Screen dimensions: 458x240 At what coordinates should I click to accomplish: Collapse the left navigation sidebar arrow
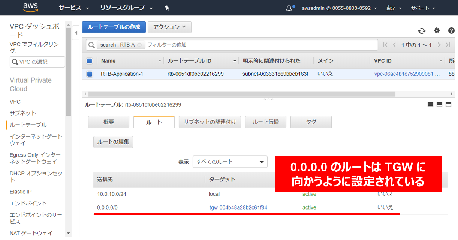coord(76,33)
